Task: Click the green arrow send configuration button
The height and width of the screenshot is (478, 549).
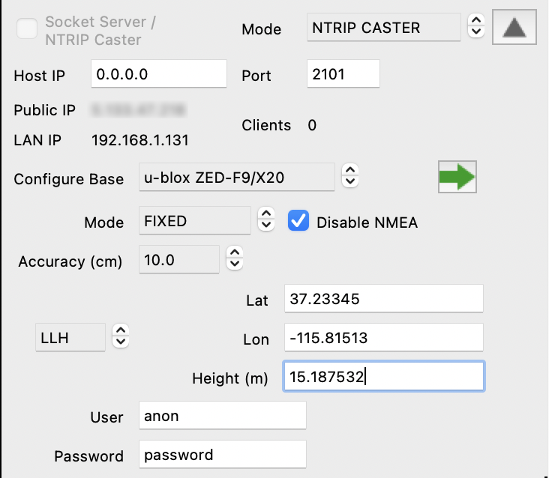Action: 457,178
